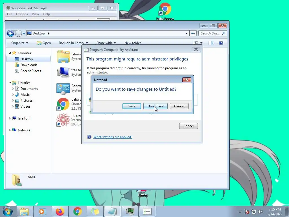The image size is (289, 217).
Task: Expand the Network node
Action: coord(10,130)
